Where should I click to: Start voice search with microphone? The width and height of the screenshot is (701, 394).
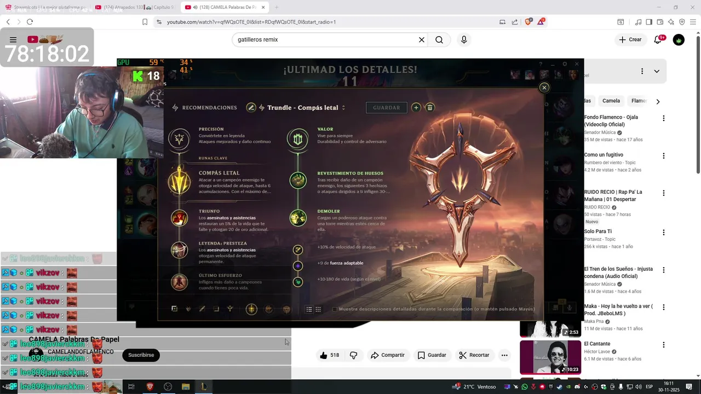464,40
